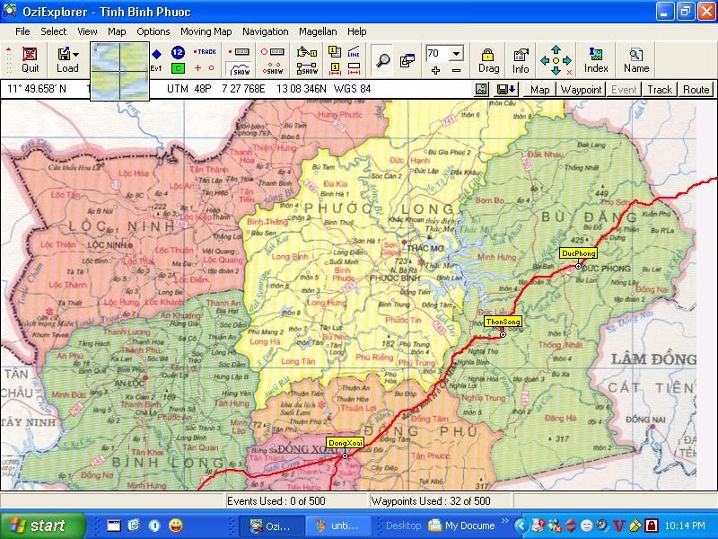Screen dimensions: 718x539
Task: Click the waypoint list circle icon
Action: [273, 52]
